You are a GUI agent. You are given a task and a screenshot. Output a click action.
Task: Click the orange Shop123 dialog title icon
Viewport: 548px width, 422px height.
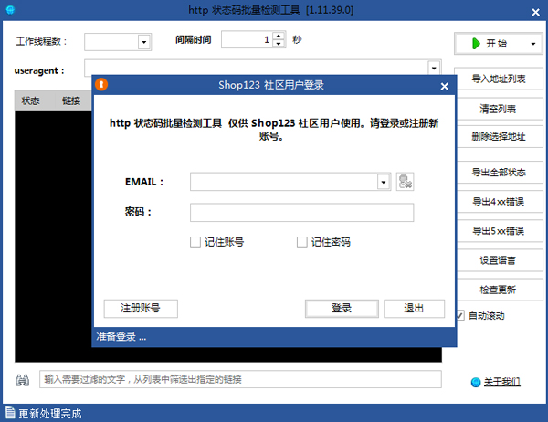103,85
